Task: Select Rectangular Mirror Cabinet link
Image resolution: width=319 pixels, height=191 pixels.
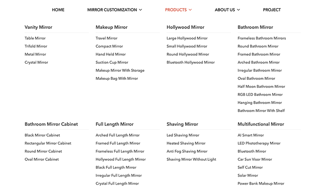Action: tap(48, 143)
